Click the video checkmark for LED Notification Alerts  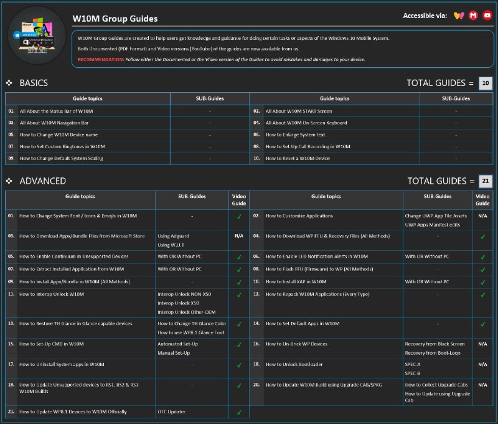(483, 257)
